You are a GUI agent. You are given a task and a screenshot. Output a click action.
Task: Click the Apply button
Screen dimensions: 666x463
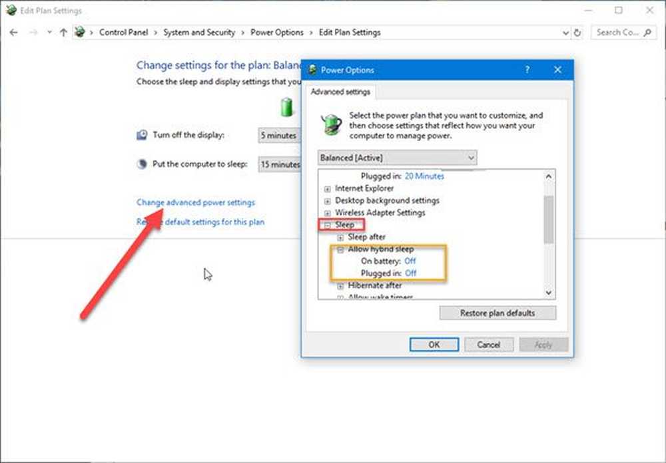[543, 345]
